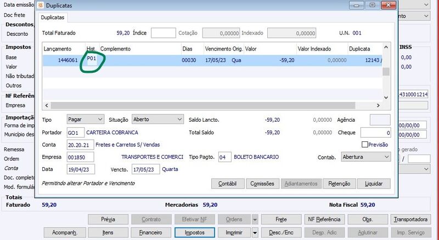Viewport: 439px width, 240px height.
Task: Click the Duplicata cell 12143
Action: (373, 60)
